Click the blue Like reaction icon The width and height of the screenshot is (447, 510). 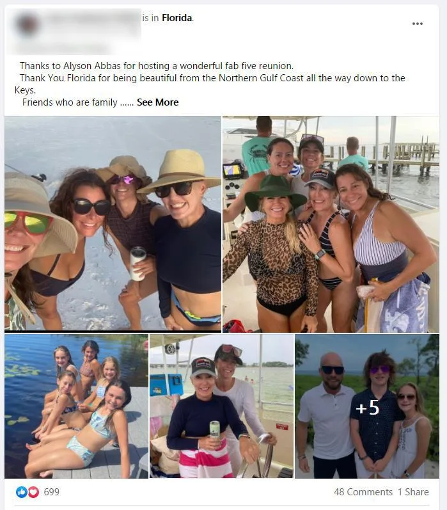(22, 492)
